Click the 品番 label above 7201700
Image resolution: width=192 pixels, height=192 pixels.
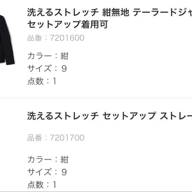(x=35, y=138)
